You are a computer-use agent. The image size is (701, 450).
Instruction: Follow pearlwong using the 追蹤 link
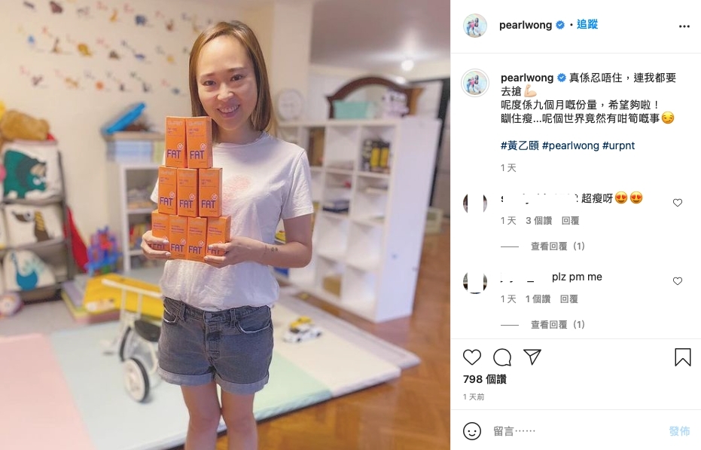pos(587,25)
